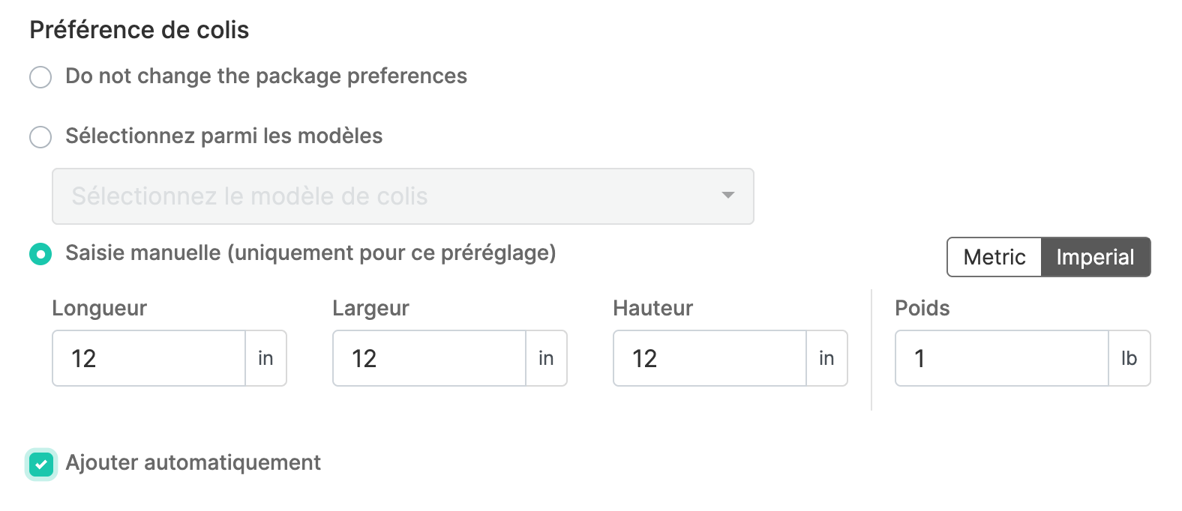Click the caret arrow of the package template dropdown
Screen dimensions: 1182x511
click(727, 196)
